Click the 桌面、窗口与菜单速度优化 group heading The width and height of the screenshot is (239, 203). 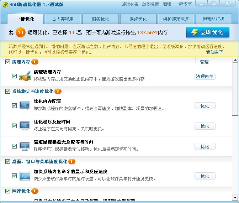coord(39,161)
